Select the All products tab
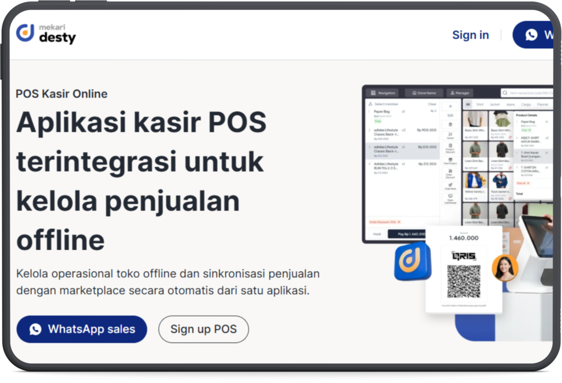This screenshot has width=562, height=383. (x=468, y=104)
